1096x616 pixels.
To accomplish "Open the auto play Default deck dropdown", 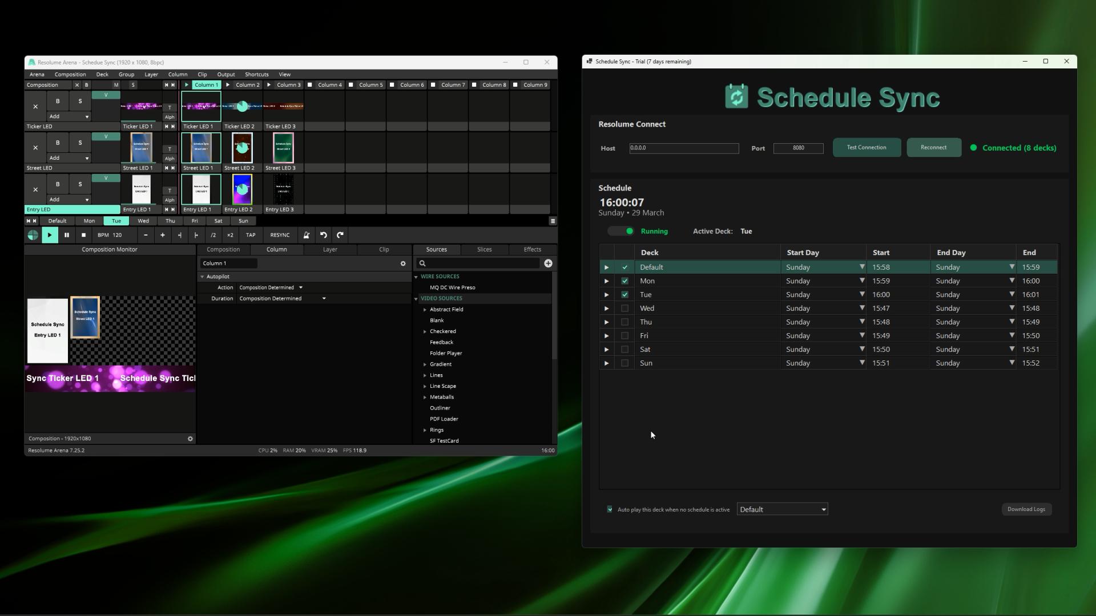I will click(x=782, y=509).
